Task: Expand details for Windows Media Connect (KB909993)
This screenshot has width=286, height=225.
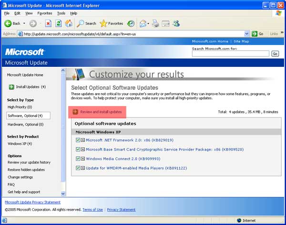Action: coord(83,159)
